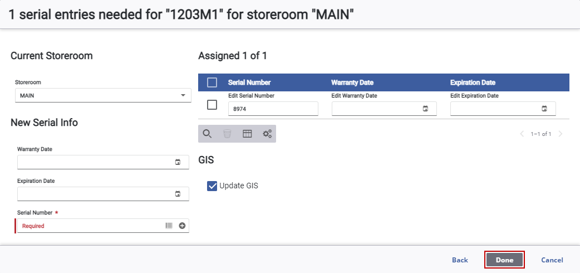Click barcode scan icon in Serial Number field
This screenshot has height=273, width=580.
click(169, 226)
